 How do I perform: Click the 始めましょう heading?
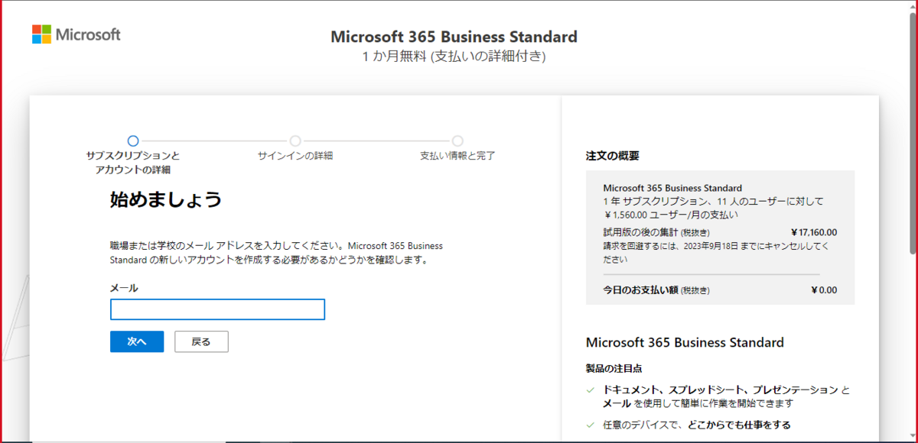coord(166,200)
